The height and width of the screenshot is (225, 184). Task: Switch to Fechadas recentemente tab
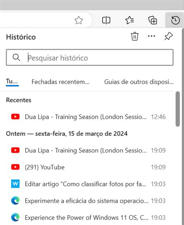(x=61, y=82)
